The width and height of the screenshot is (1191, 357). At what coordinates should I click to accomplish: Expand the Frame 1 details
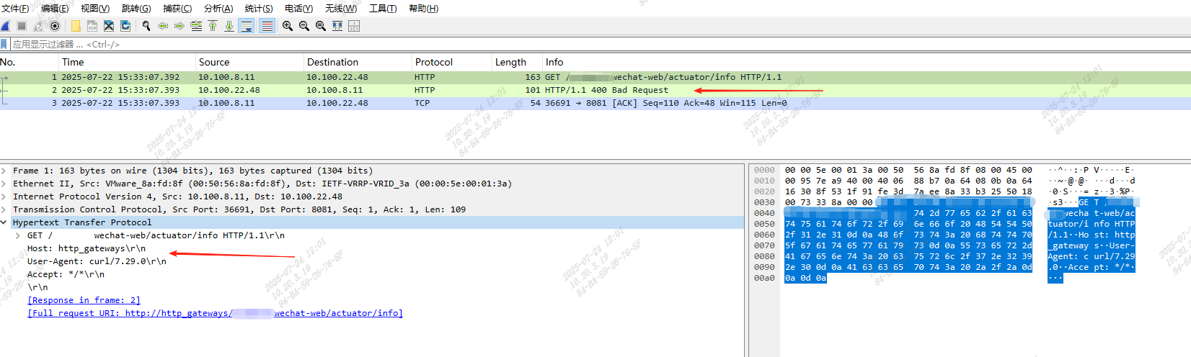pos(4,171)
